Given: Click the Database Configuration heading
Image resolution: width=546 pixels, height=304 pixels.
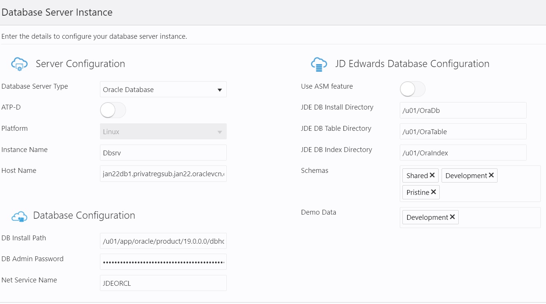Looking at the screenshot, I should (84, 215).
